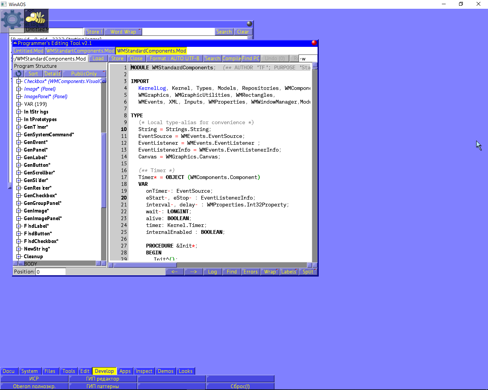Toggle Wrap in the editor's bottom bar
Viewport: 488px width, 390px height.
(x=270, y=272)
